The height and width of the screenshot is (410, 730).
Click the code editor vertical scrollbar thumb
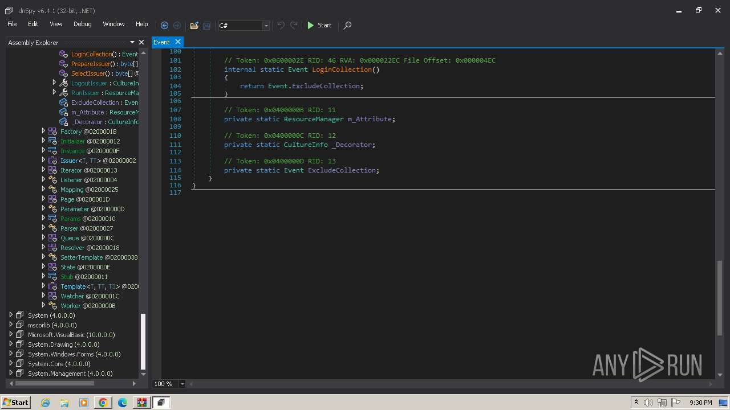[720, 298]
